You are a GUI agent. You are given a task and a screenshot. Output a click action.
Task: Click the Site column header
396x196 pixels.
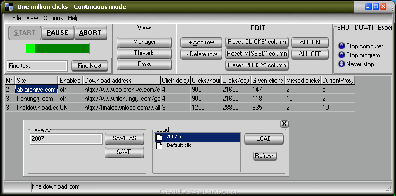coord(37,81)
